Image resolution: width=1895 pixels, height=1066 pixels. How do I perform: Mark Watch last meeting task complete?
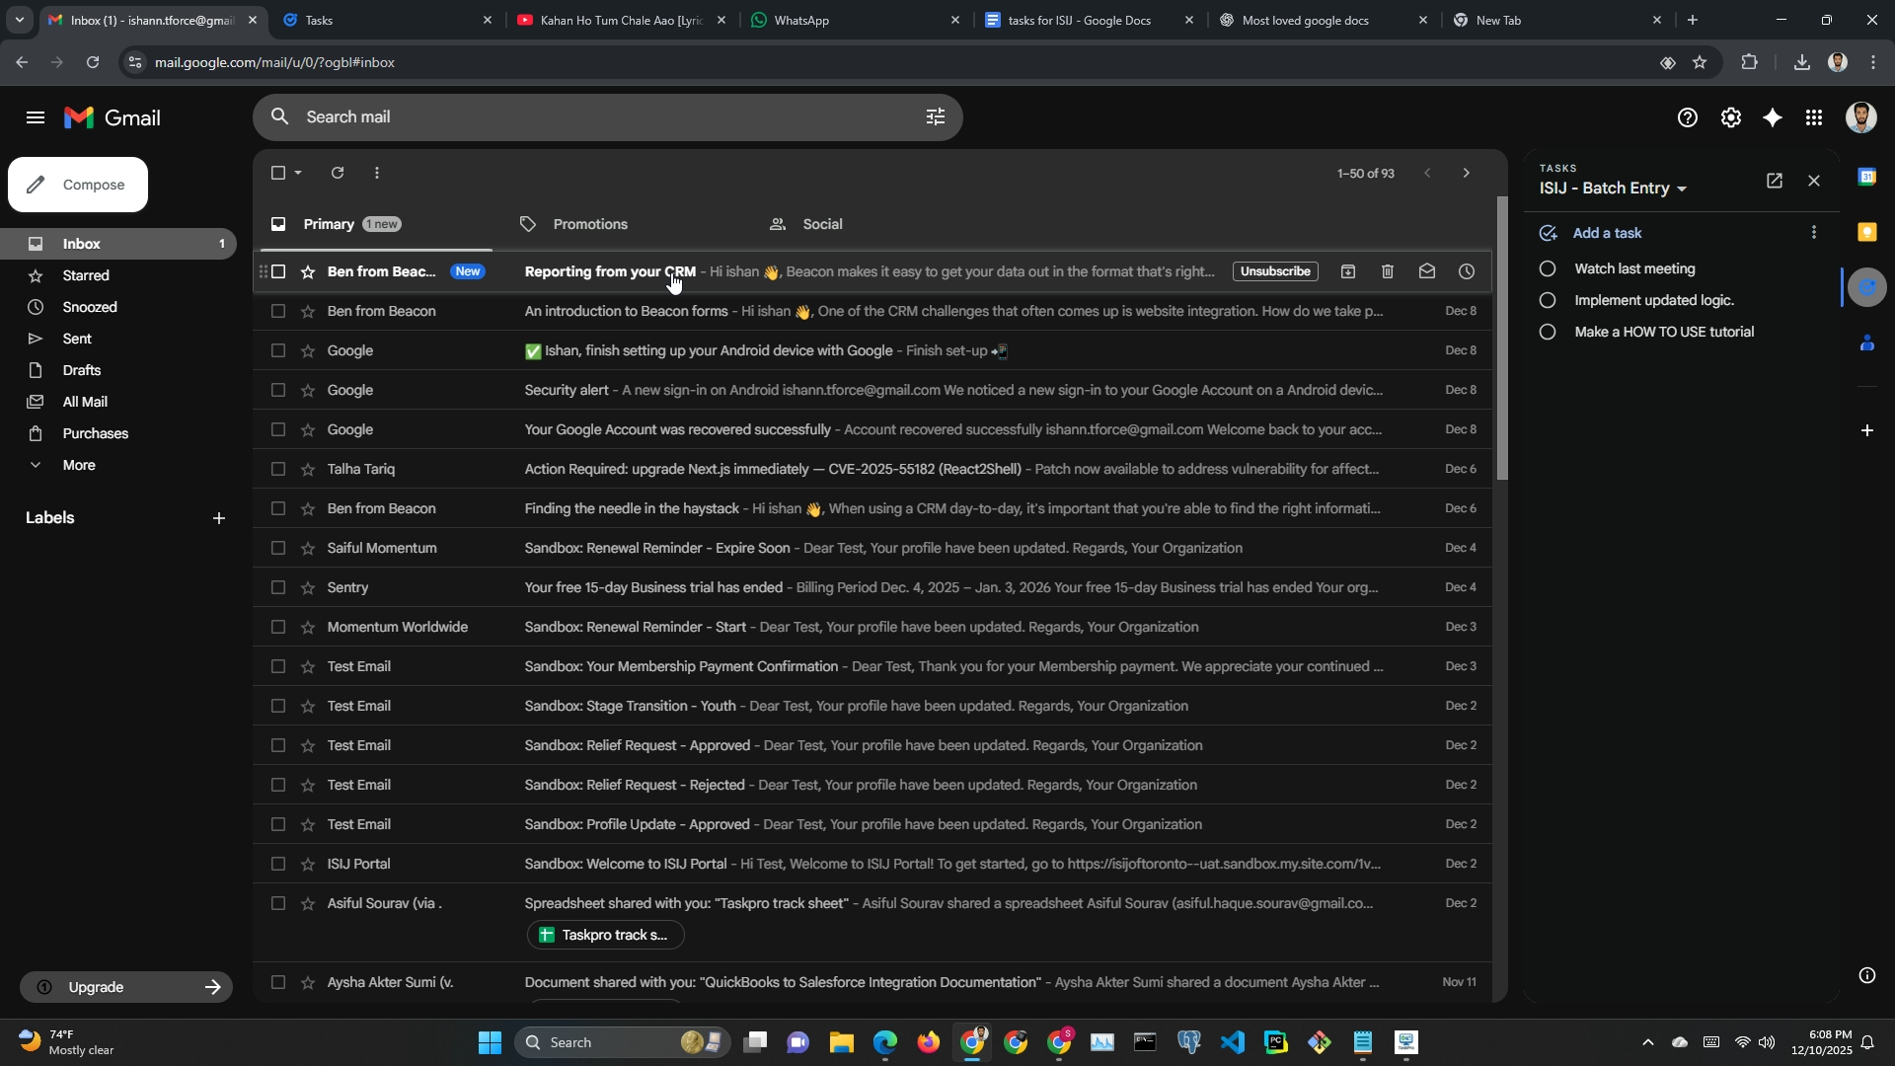point(1548,268)
